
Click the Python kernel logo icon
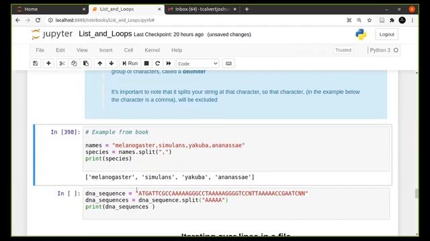(361, 34)
